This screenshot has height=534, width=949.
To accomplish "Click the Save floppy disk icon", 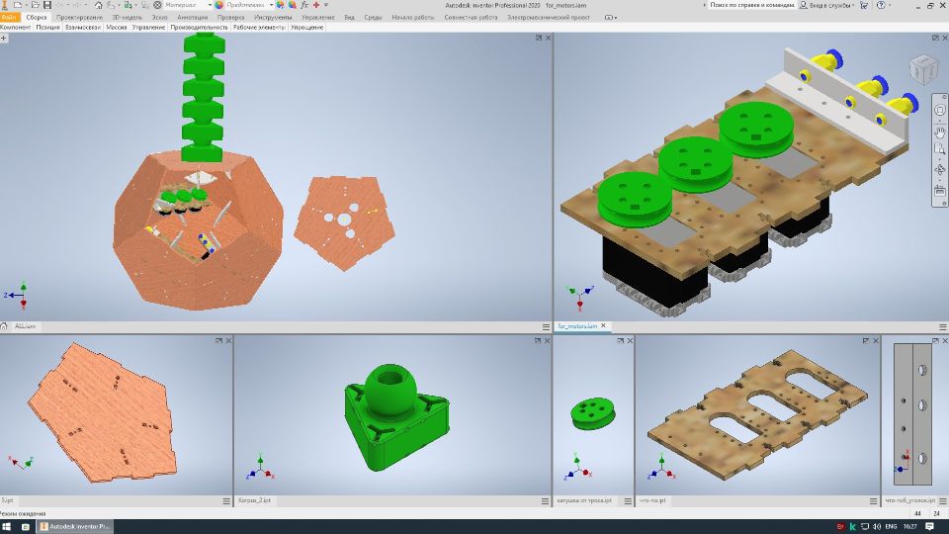I will (x=47, y=5).
